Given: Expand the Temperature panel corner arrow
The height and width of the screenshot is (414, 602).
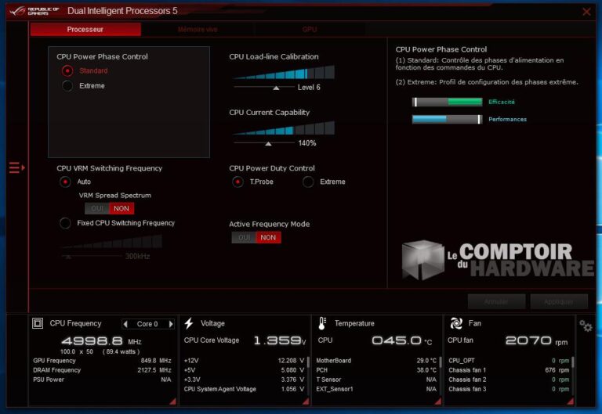Looking at the screenshot, I should pyautogui.click(x=438, y=401).
